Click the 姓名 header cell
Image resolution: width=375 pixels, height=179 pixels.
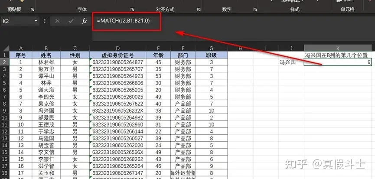(46, 55)
